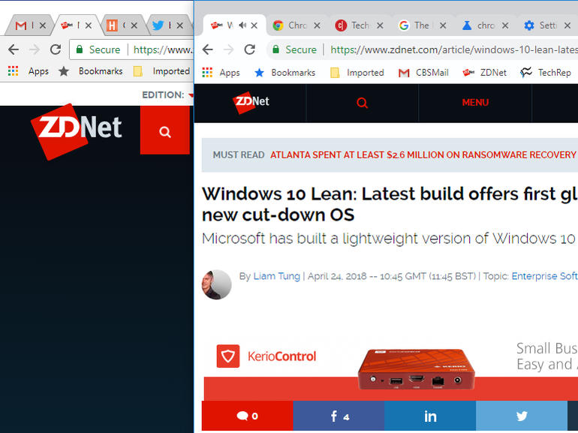This screenshot has height=433, width=578.
Task: Click the address bar URL in right window
Action: (x=454, y=50)
